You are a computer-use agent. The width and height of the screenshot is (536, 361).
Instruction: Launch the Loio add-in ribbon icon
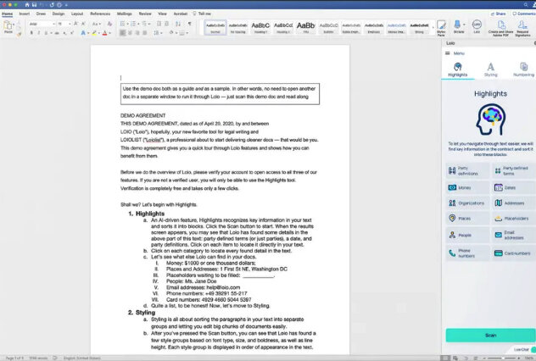[x=477, y=26]
